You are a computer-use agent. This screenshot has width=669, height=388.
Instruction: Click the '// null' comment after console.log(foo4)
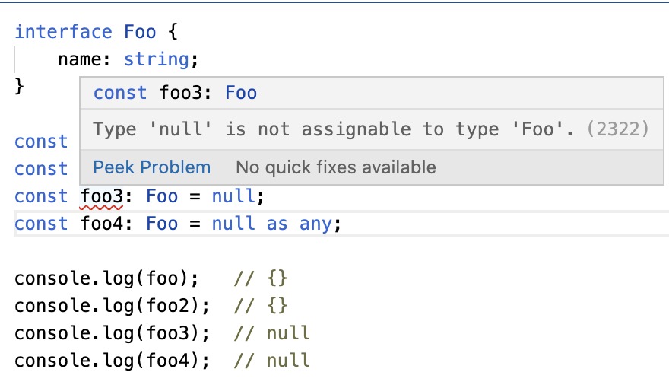pyautogui.click(x=272, y=361)
